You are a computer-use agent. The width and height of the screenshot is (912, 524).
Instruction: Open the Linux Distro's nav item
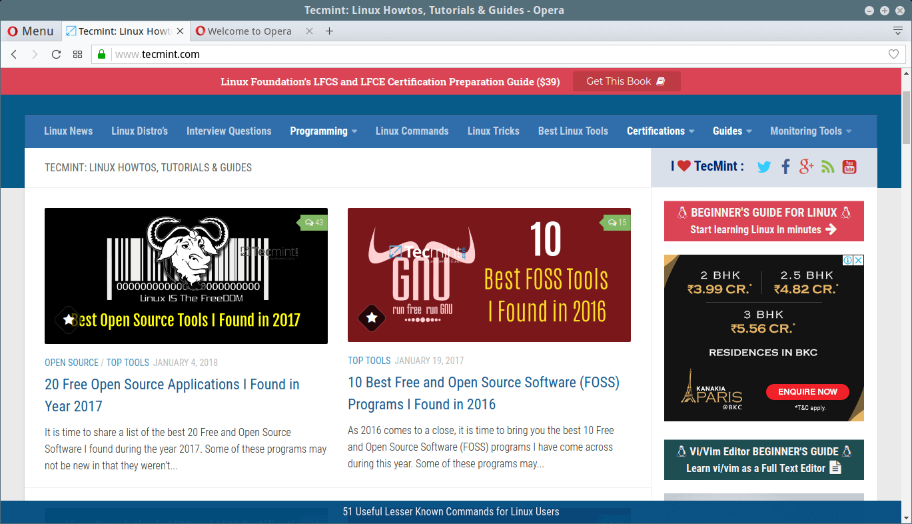click(x=139, y=131)
